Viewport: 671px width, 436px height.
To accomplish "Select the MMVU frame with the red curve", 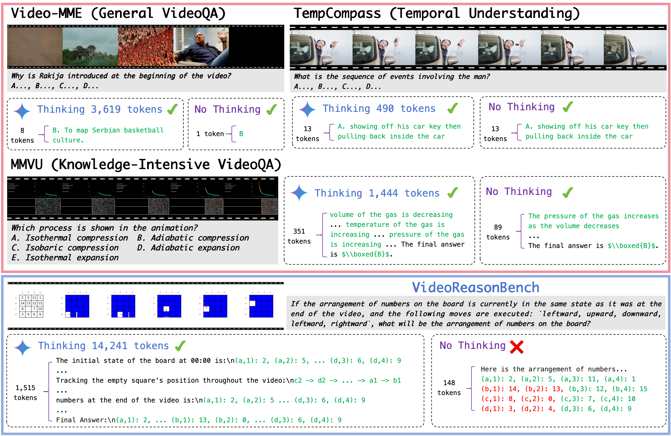I will coord(251,198).
